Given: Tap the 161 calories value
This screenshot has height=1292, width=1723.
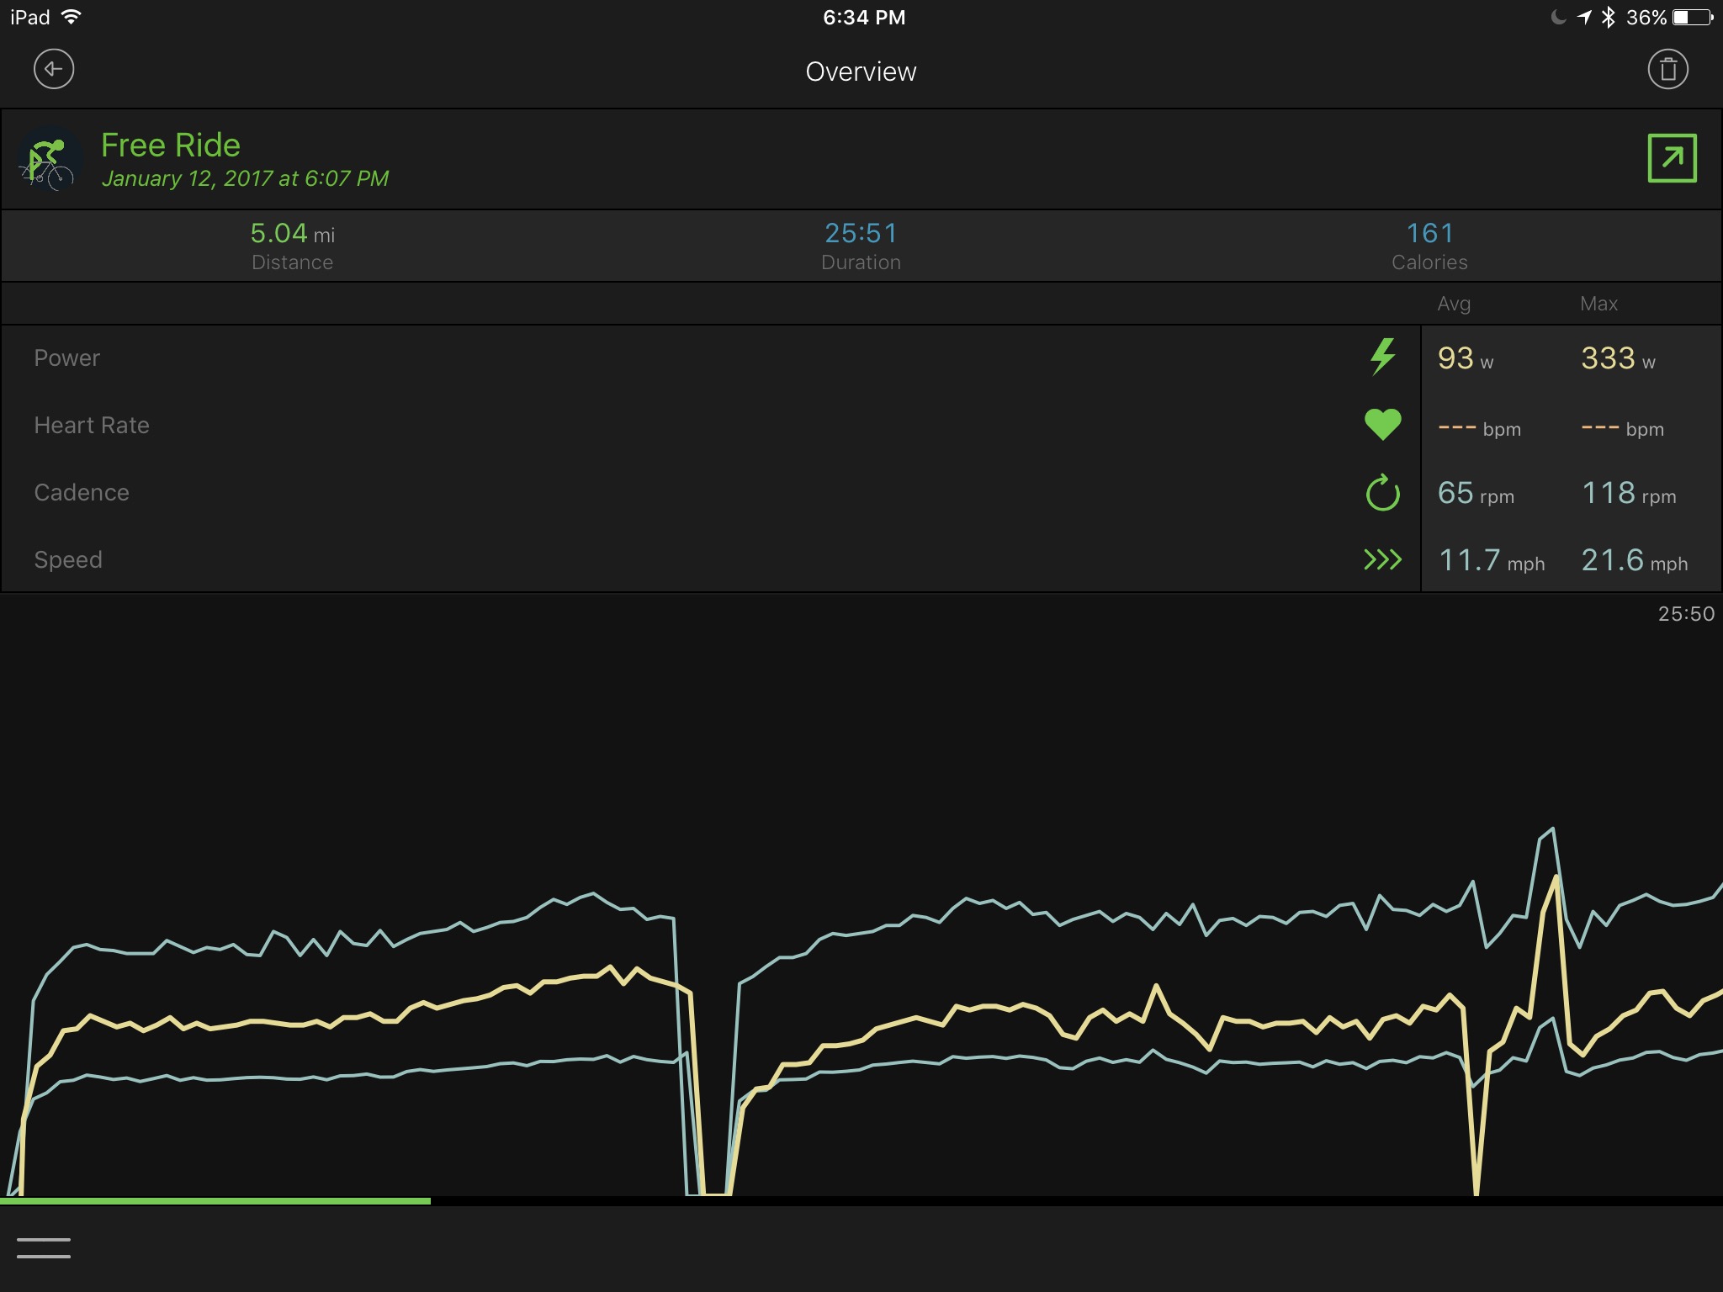Looking at the screenshot, I should coord(1429,233).
